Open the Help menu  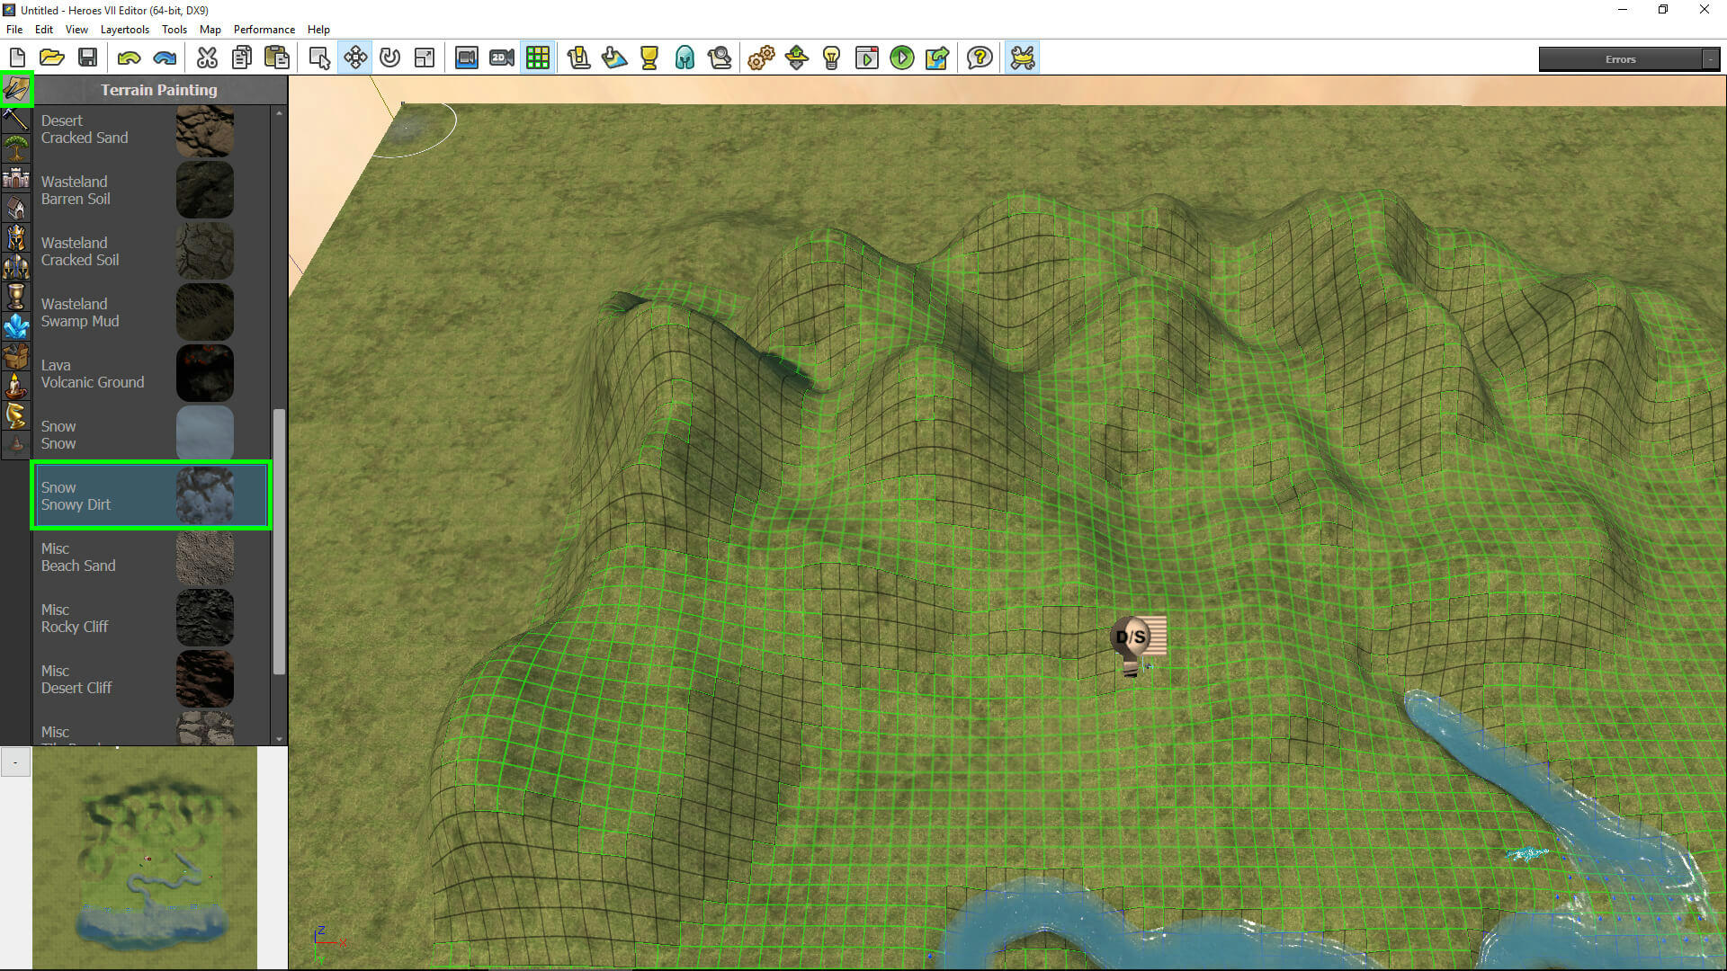coord(318,29)
